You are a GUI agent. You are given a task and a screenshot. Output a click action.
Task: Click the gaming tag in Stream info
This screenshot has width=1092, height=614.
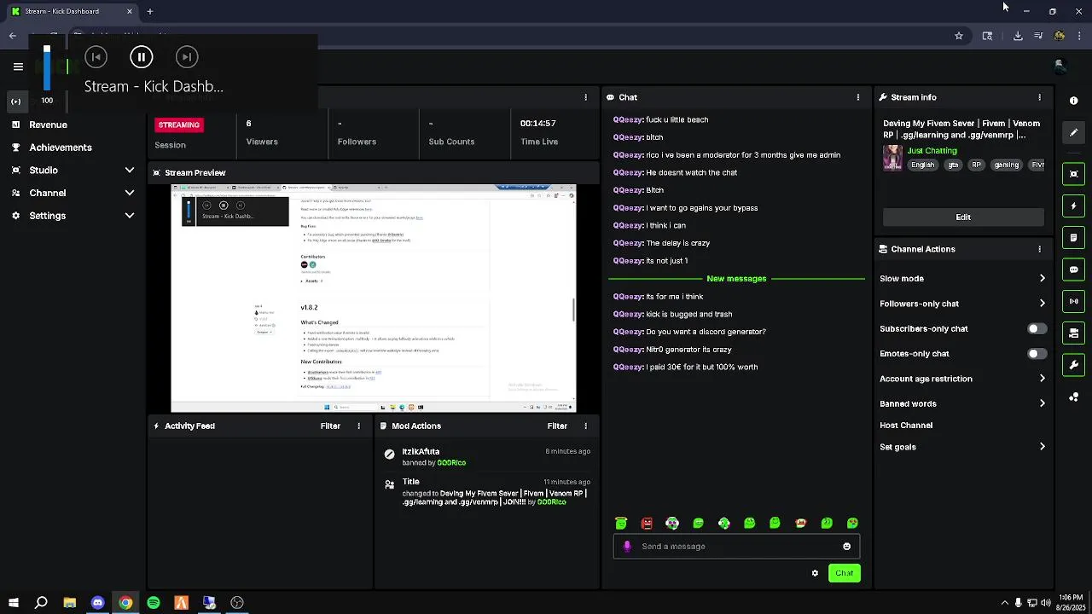coord(1006,165)
